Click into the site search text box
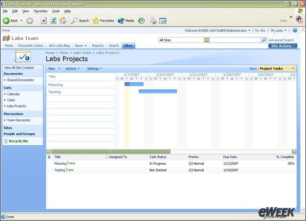306x221 pixels. (235, 40)
